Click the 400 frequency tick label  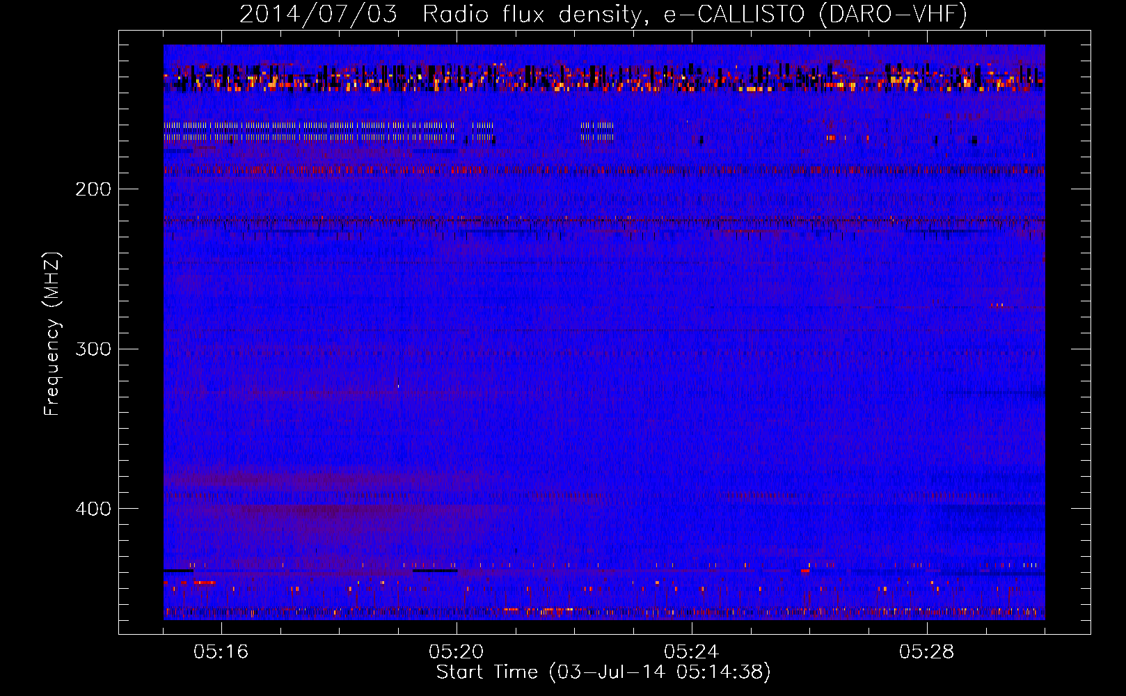click(x=93, y=509)
